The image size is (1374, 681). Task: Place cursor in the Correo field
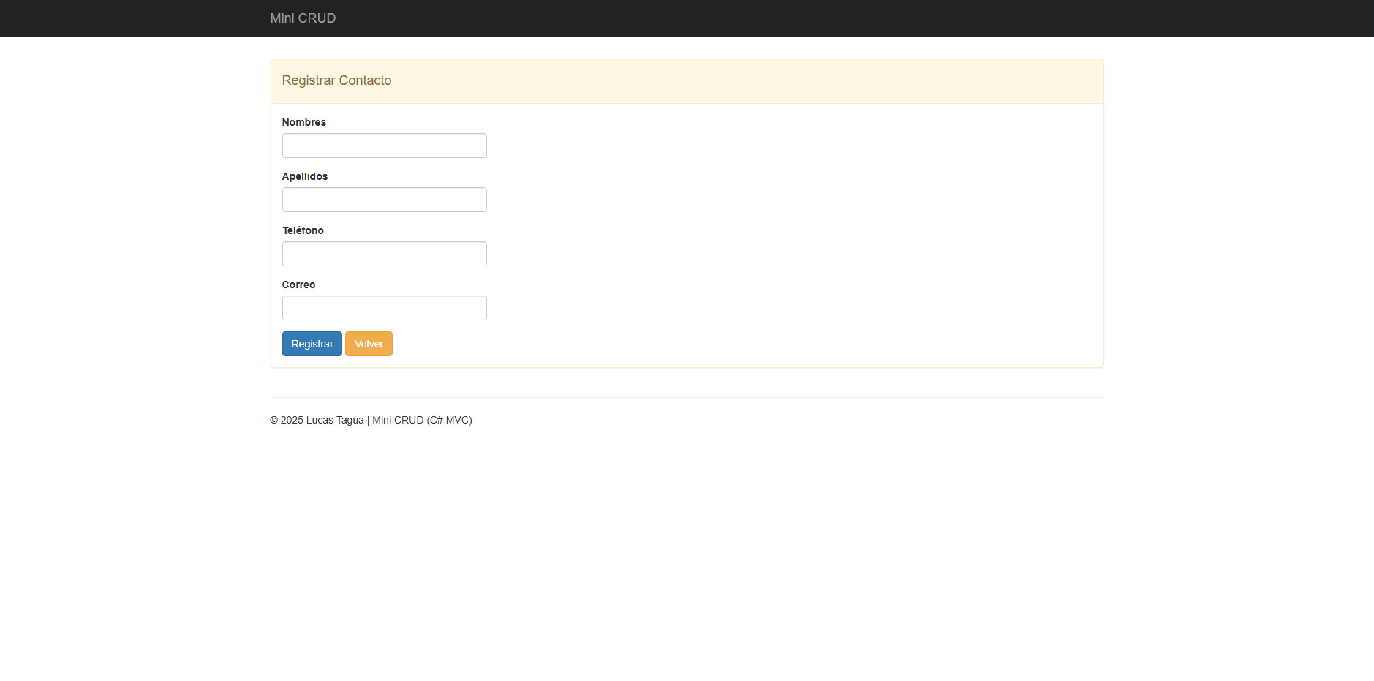pos(384,308)
